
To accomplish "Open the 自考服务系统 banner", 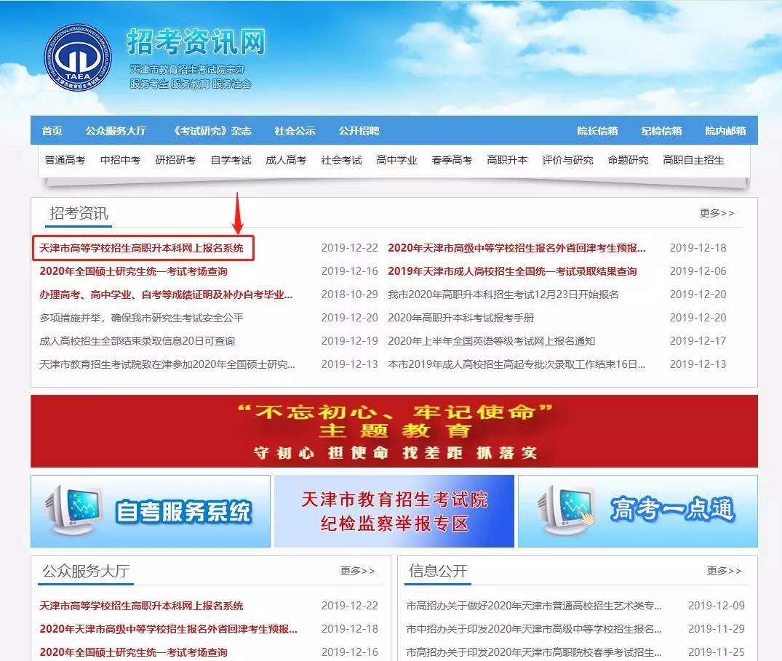I will pos(151,511).
